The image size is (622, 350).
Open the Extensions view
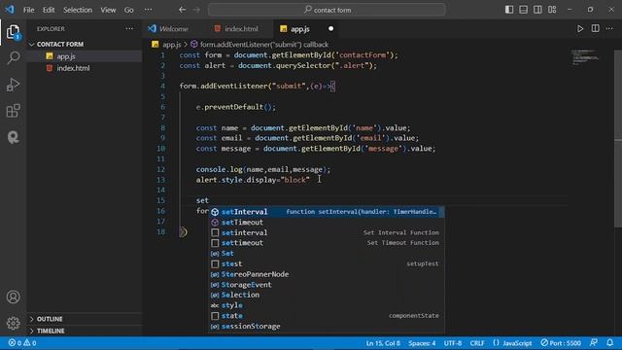tap(13, 111)
